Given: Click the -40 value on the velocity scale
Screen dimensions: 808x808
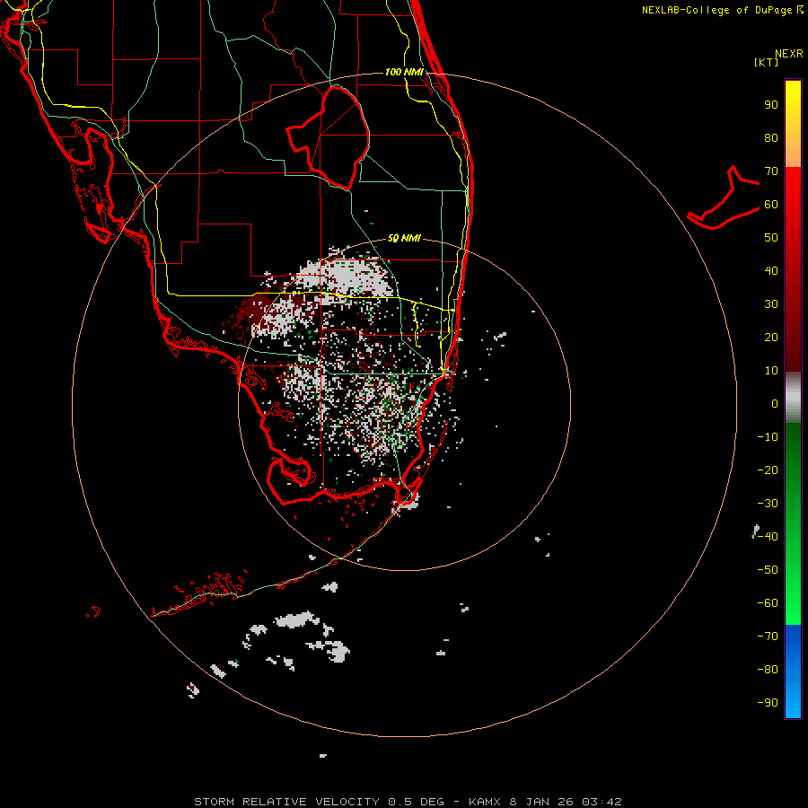Looking at the screenshot, I should click(x=768, y=537).
